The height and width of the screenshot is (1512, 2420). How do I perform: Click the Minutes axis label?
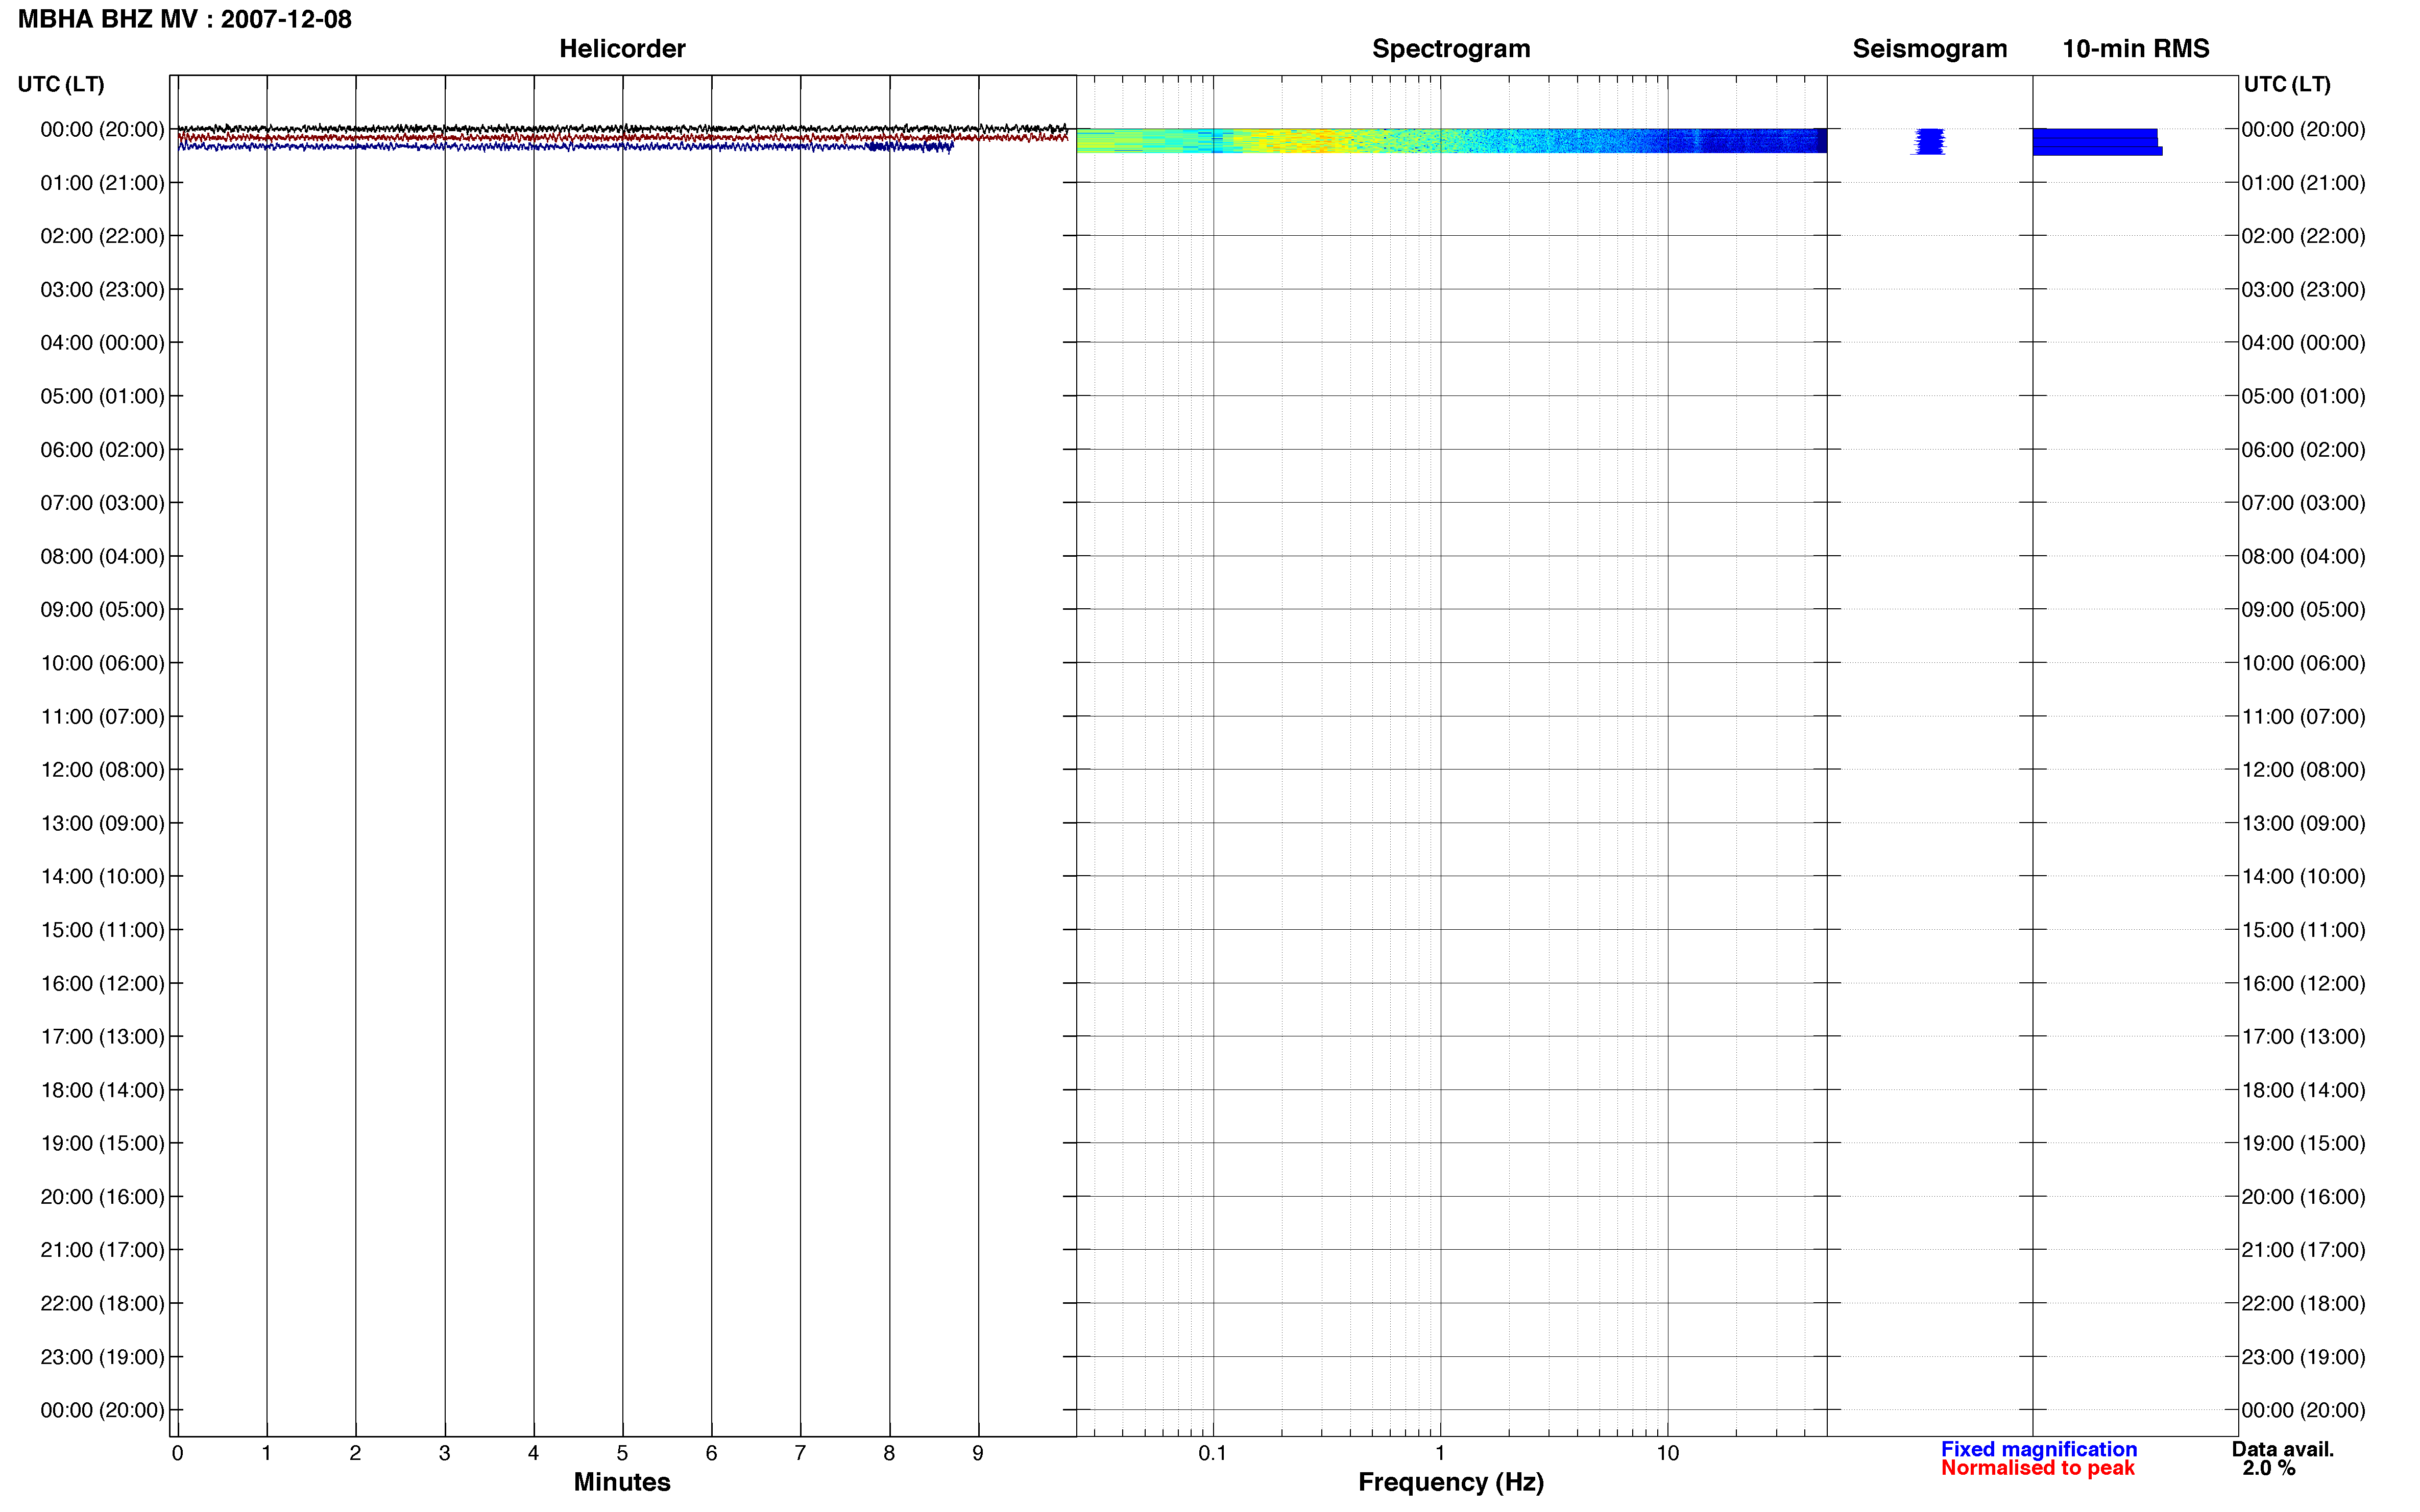point(622,1482)
